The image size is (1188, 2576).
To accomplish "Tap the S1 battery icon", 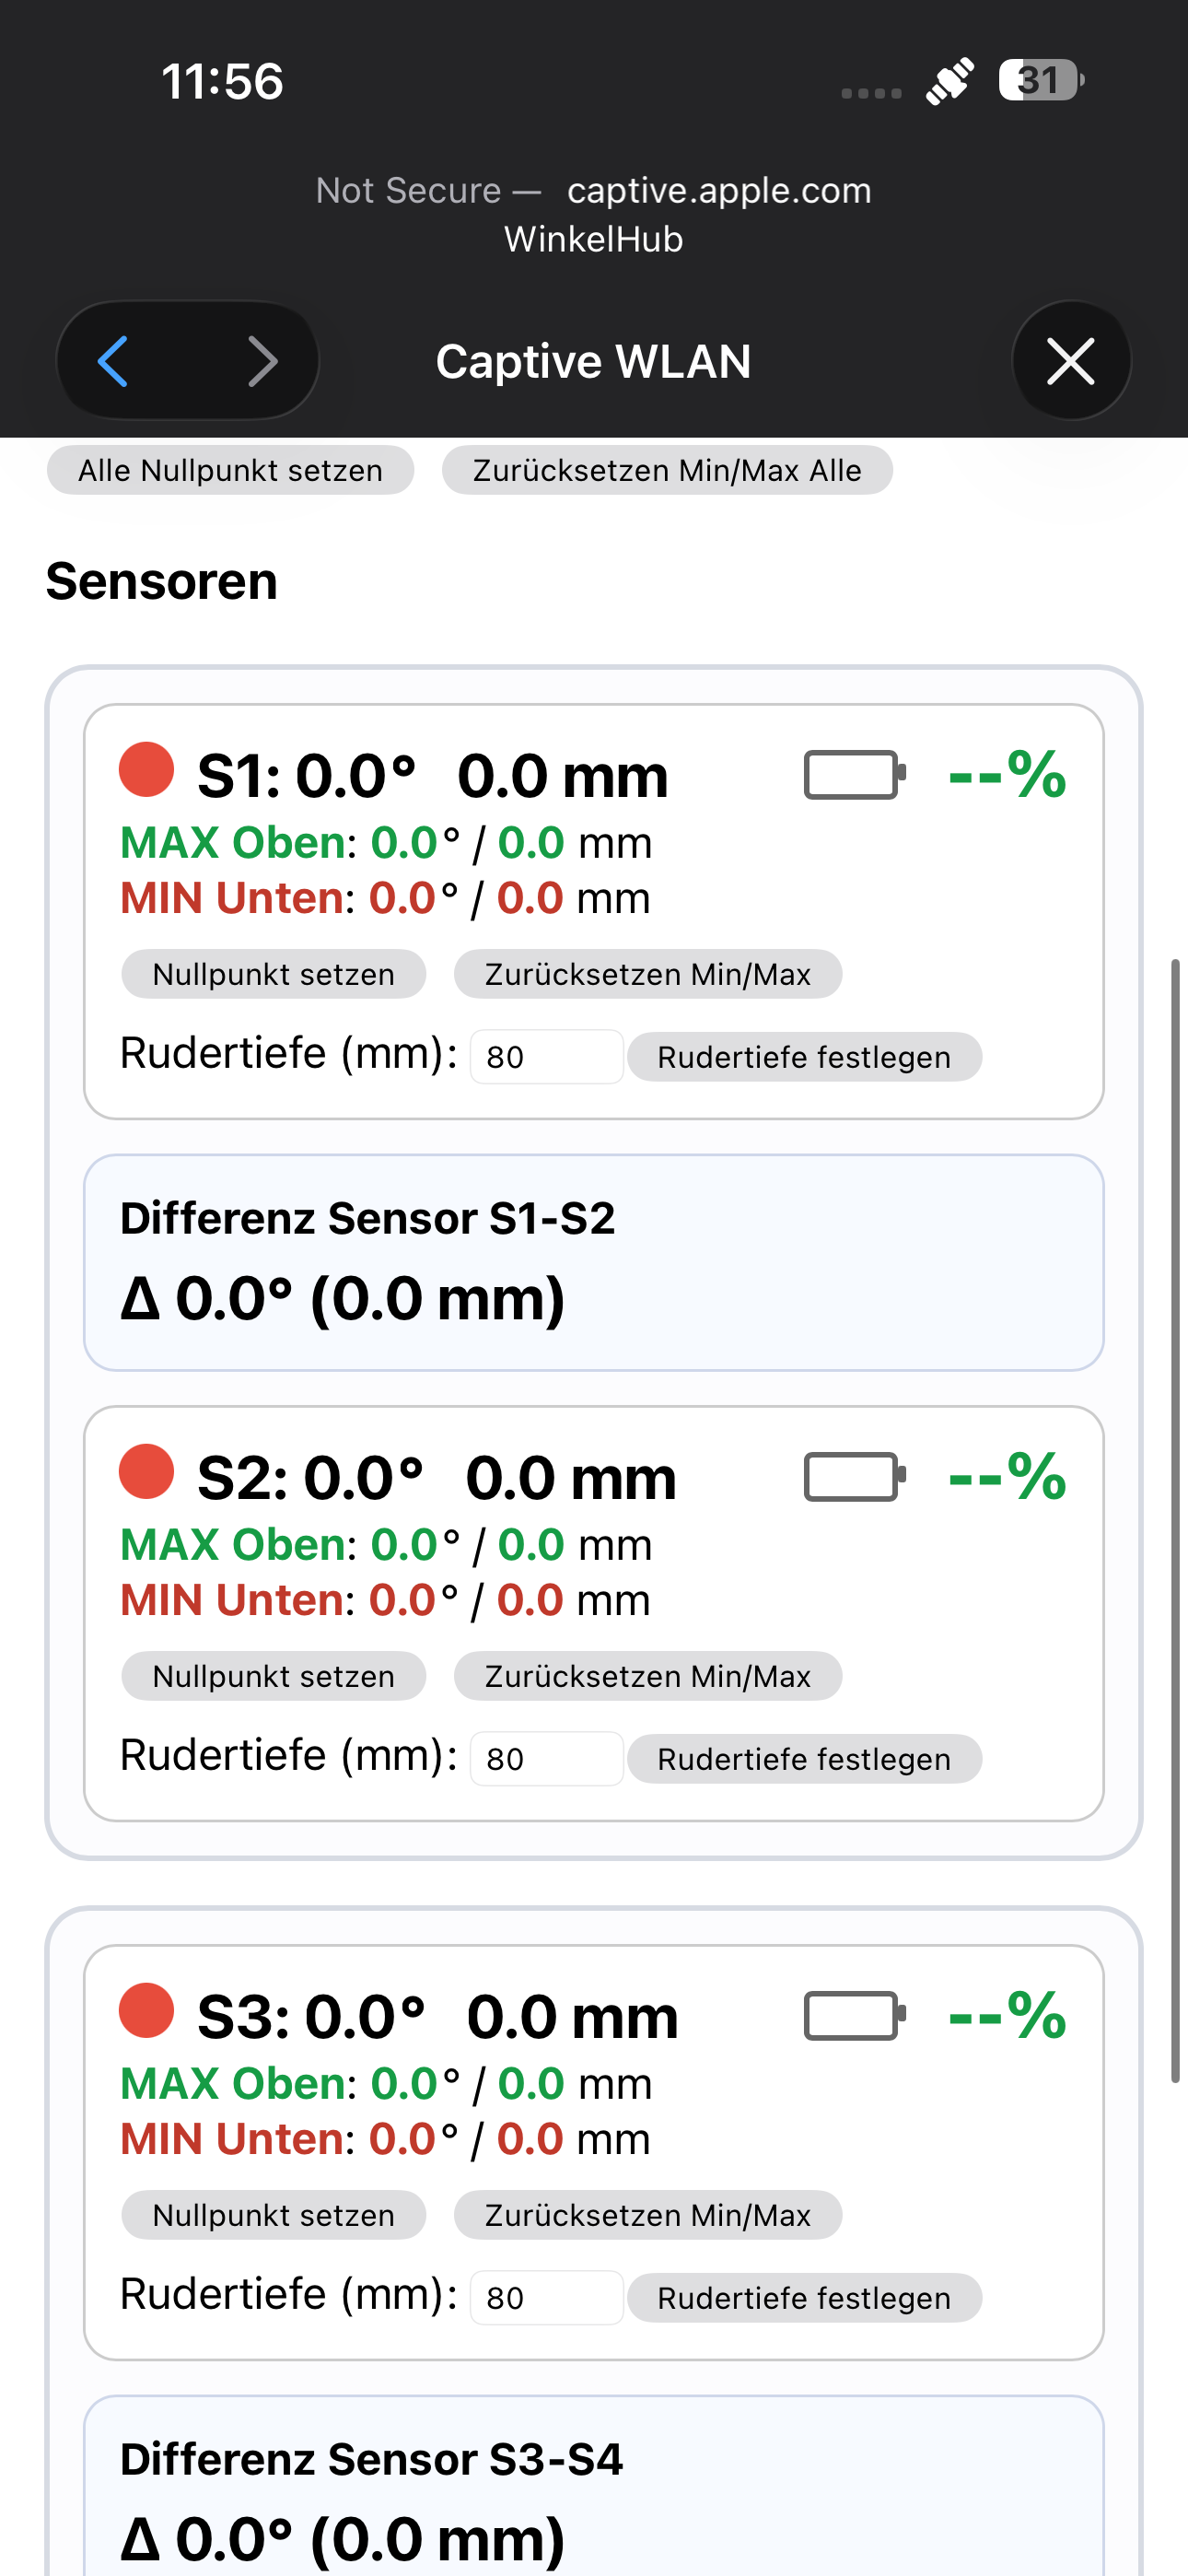I will coord(854,775).
